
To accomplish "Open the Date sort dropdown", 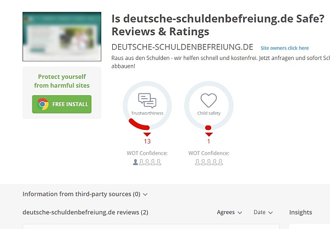I will coord(263,212).
